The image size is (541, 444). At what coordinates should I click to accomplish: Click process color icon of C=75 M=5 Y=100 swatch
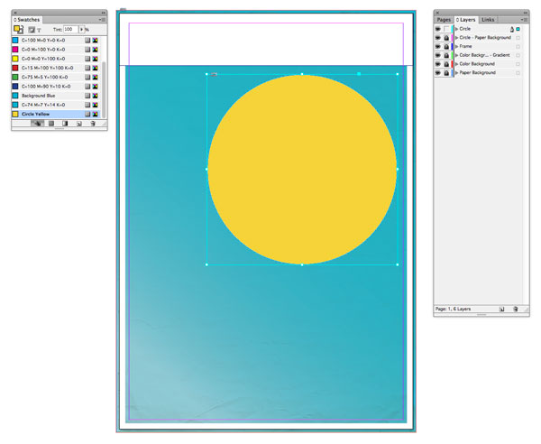(x=87, y=78)
